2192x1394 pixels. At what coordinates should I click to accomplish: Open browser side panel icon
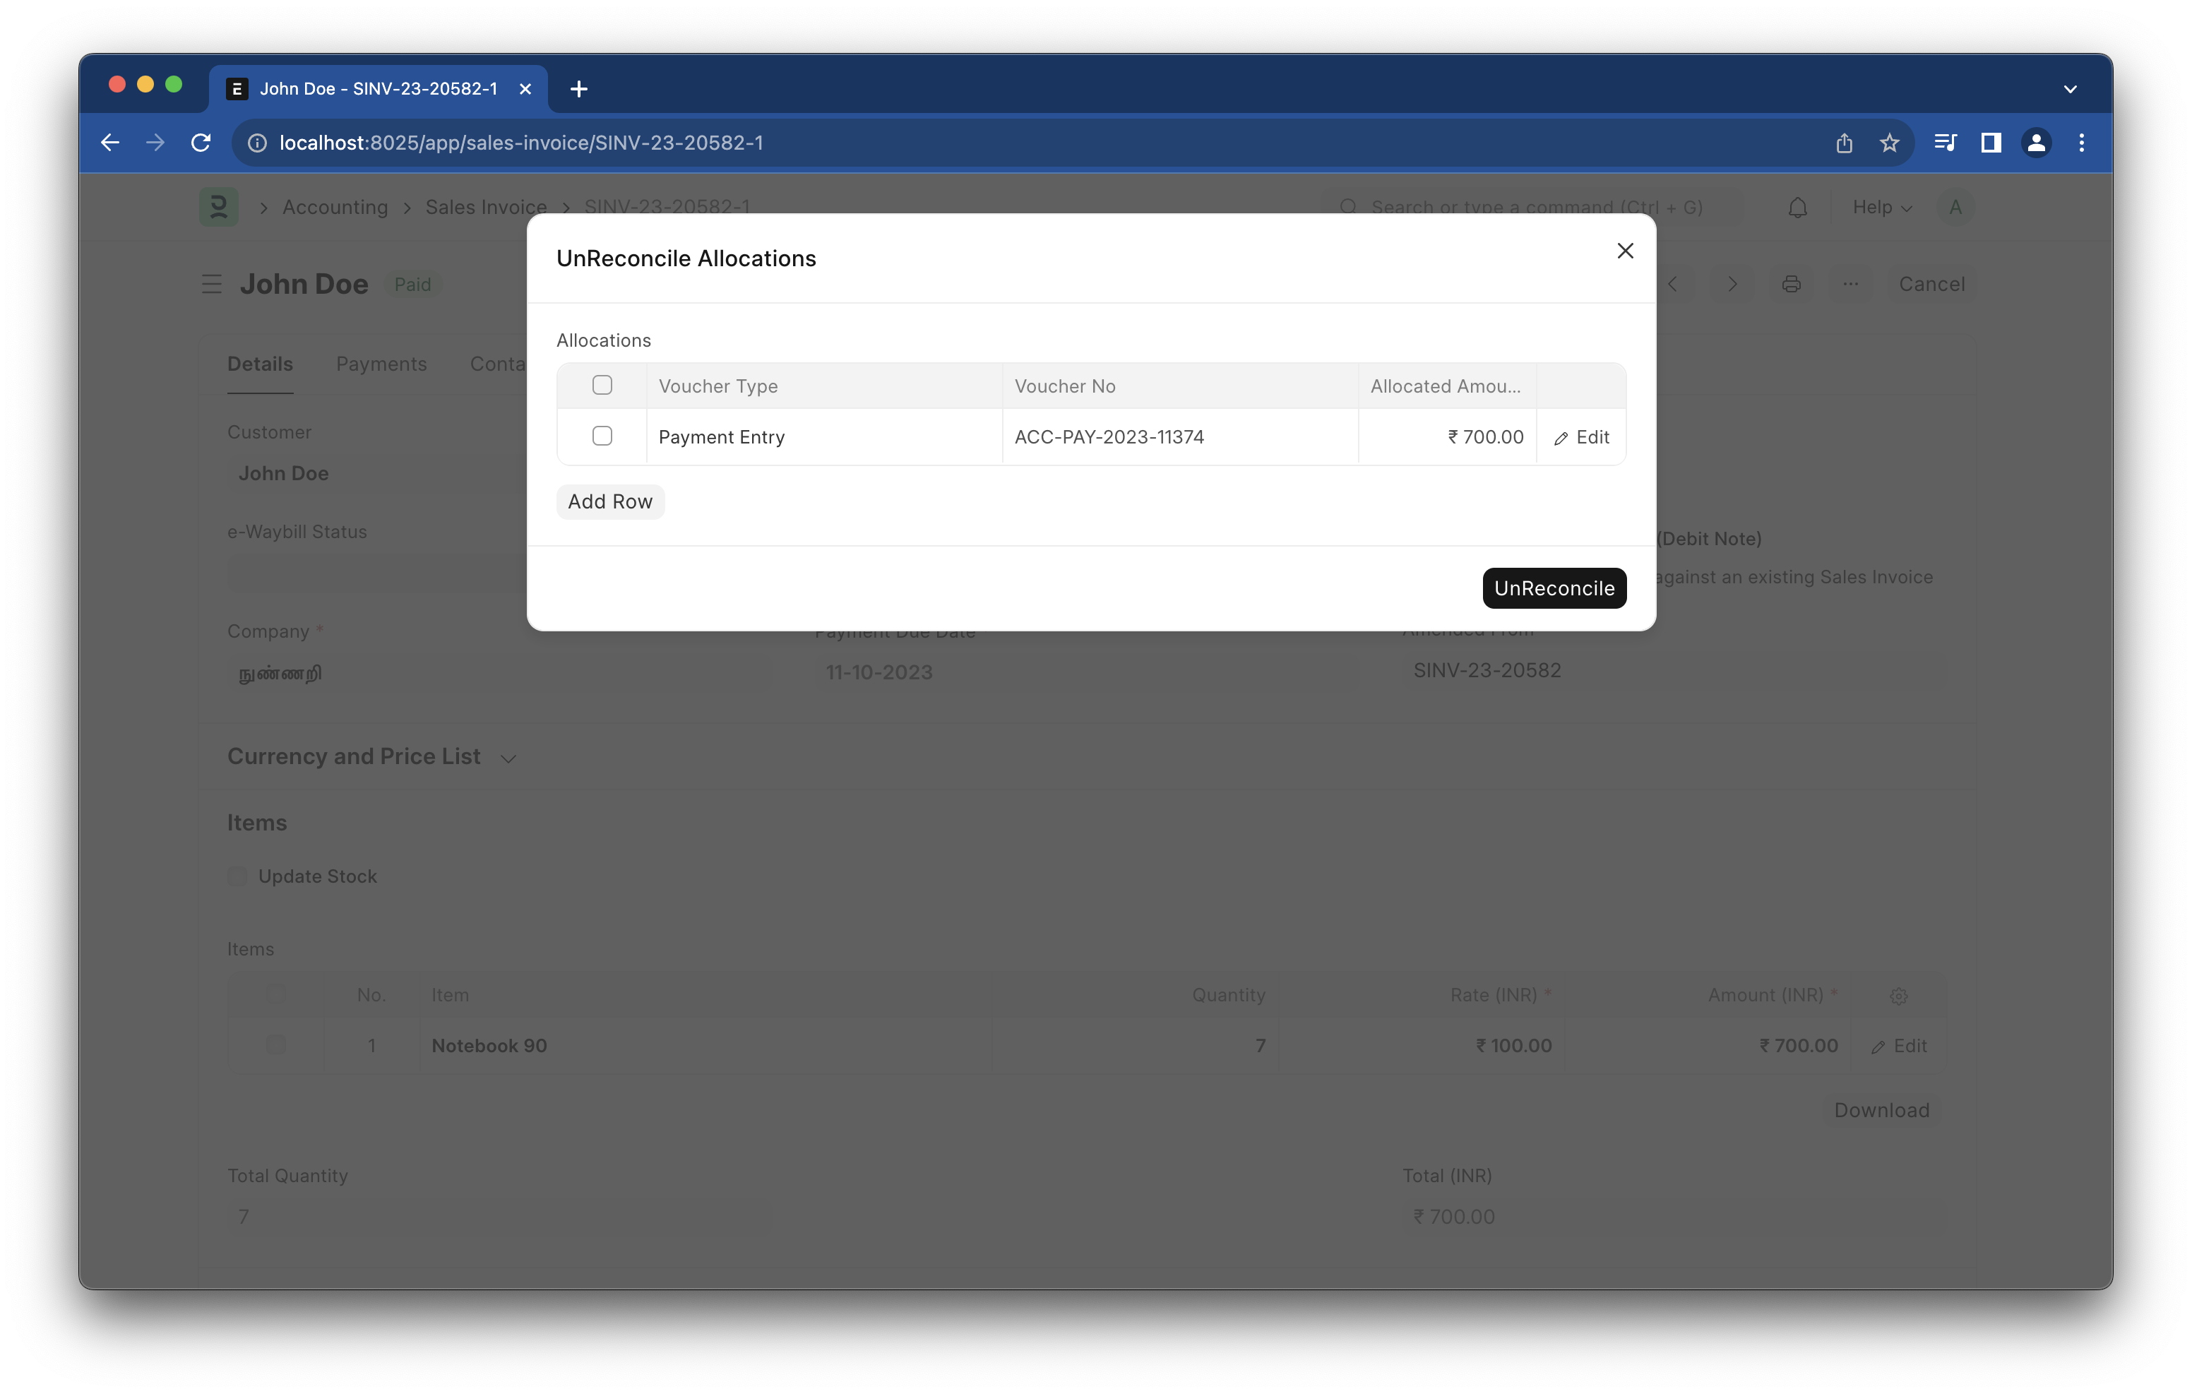(1990, 143)
